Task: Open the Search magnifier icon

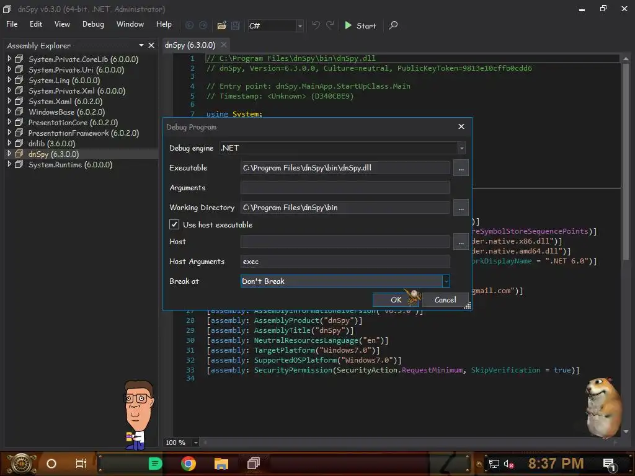Action: coord(393,25)
